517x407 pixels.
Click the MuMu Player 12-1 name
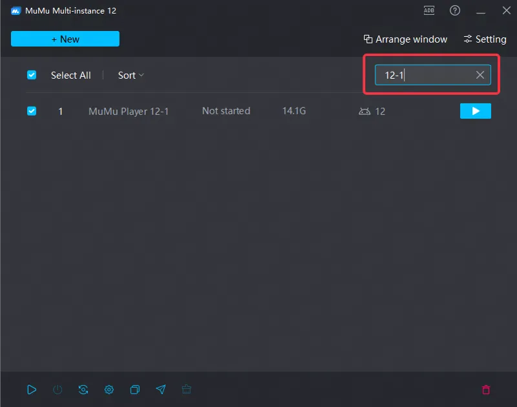coord(129,111)
